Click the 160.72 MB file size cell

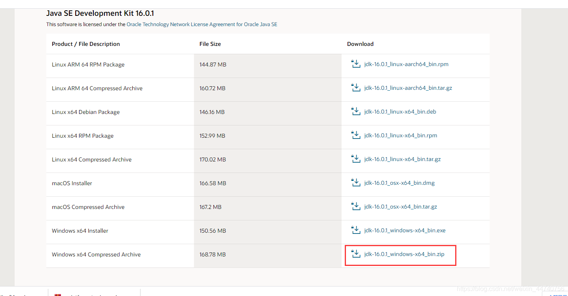pyautogui.click(x=268, y=89)
